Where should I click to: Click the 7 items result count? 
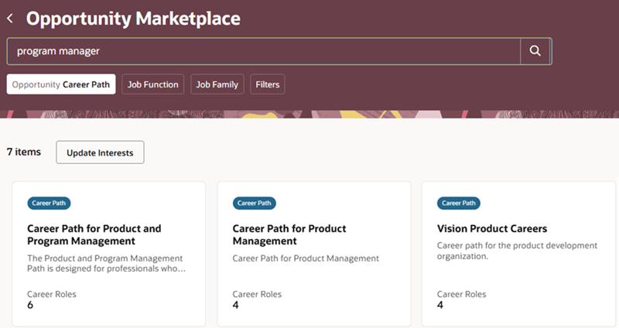tap(24, 152)
